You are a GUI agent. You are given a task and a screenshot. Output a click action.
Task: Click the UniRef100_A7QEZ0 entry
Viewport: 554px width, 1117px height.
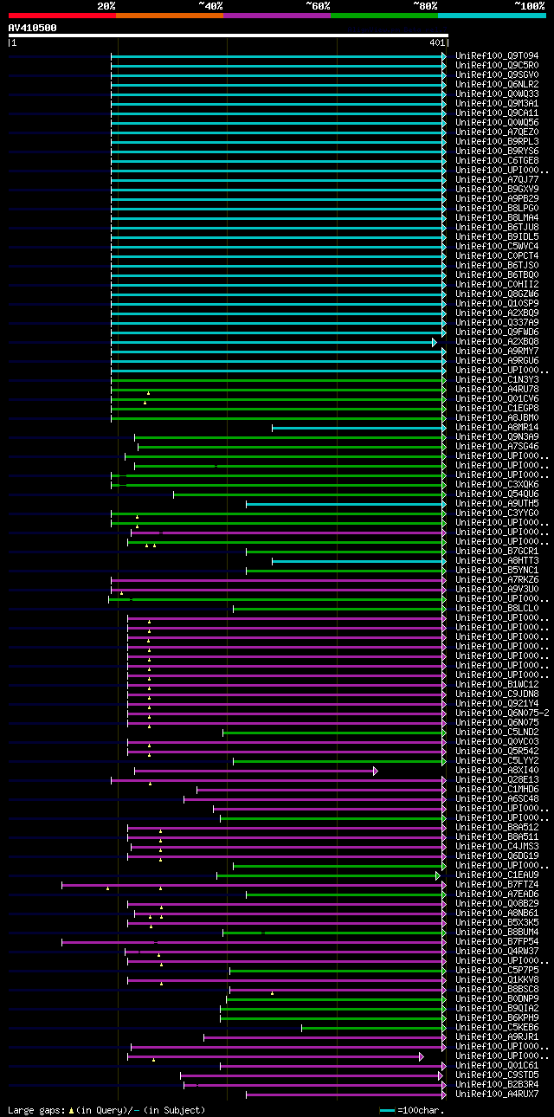tap(497, 132)
